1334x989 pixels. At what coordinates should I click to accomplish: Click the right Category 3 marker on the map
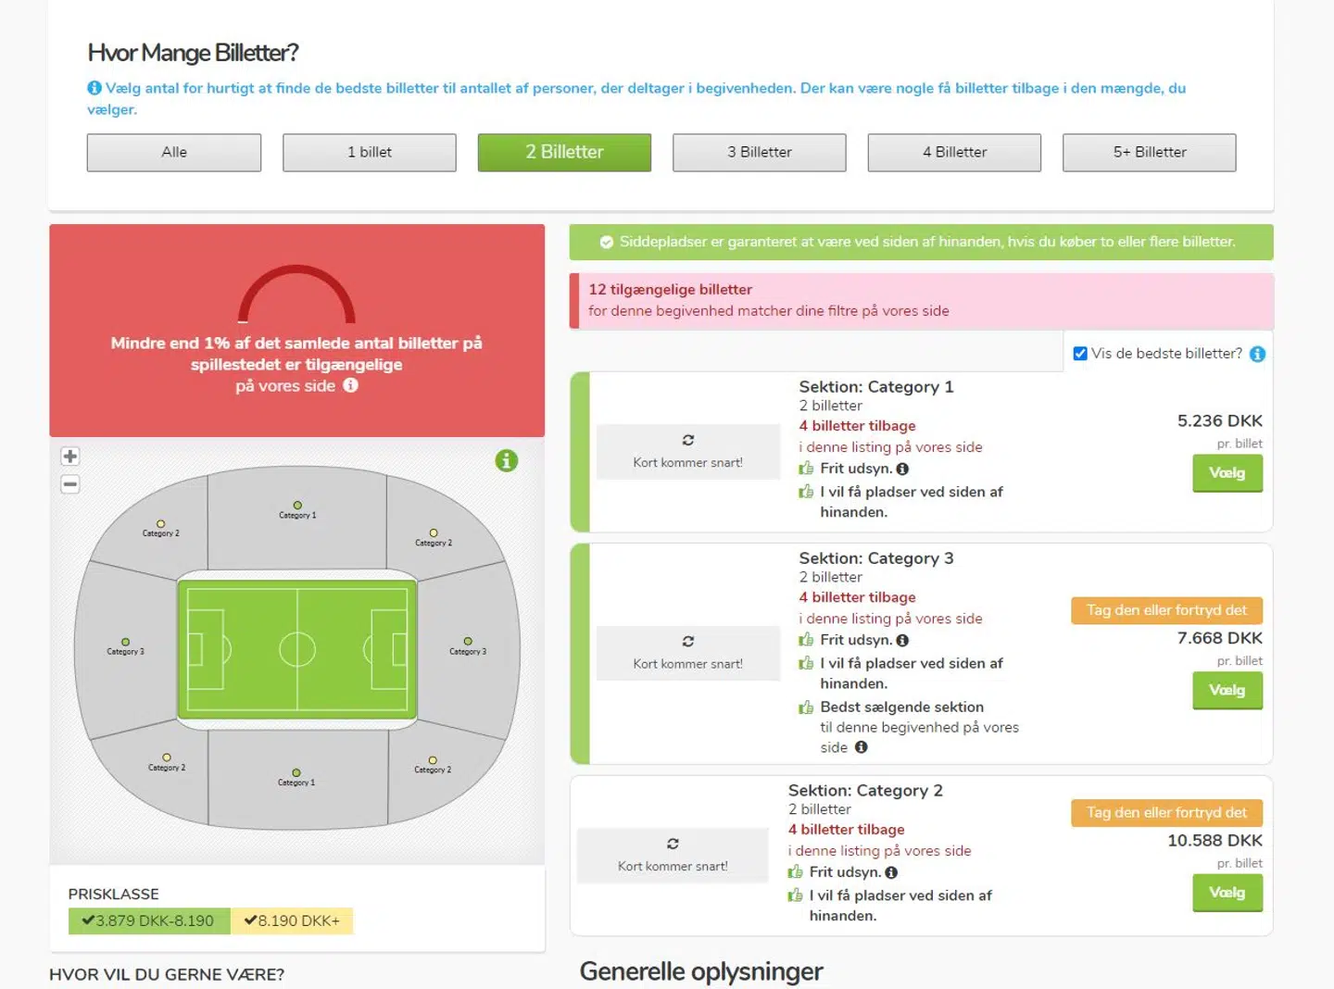point(468,642)
